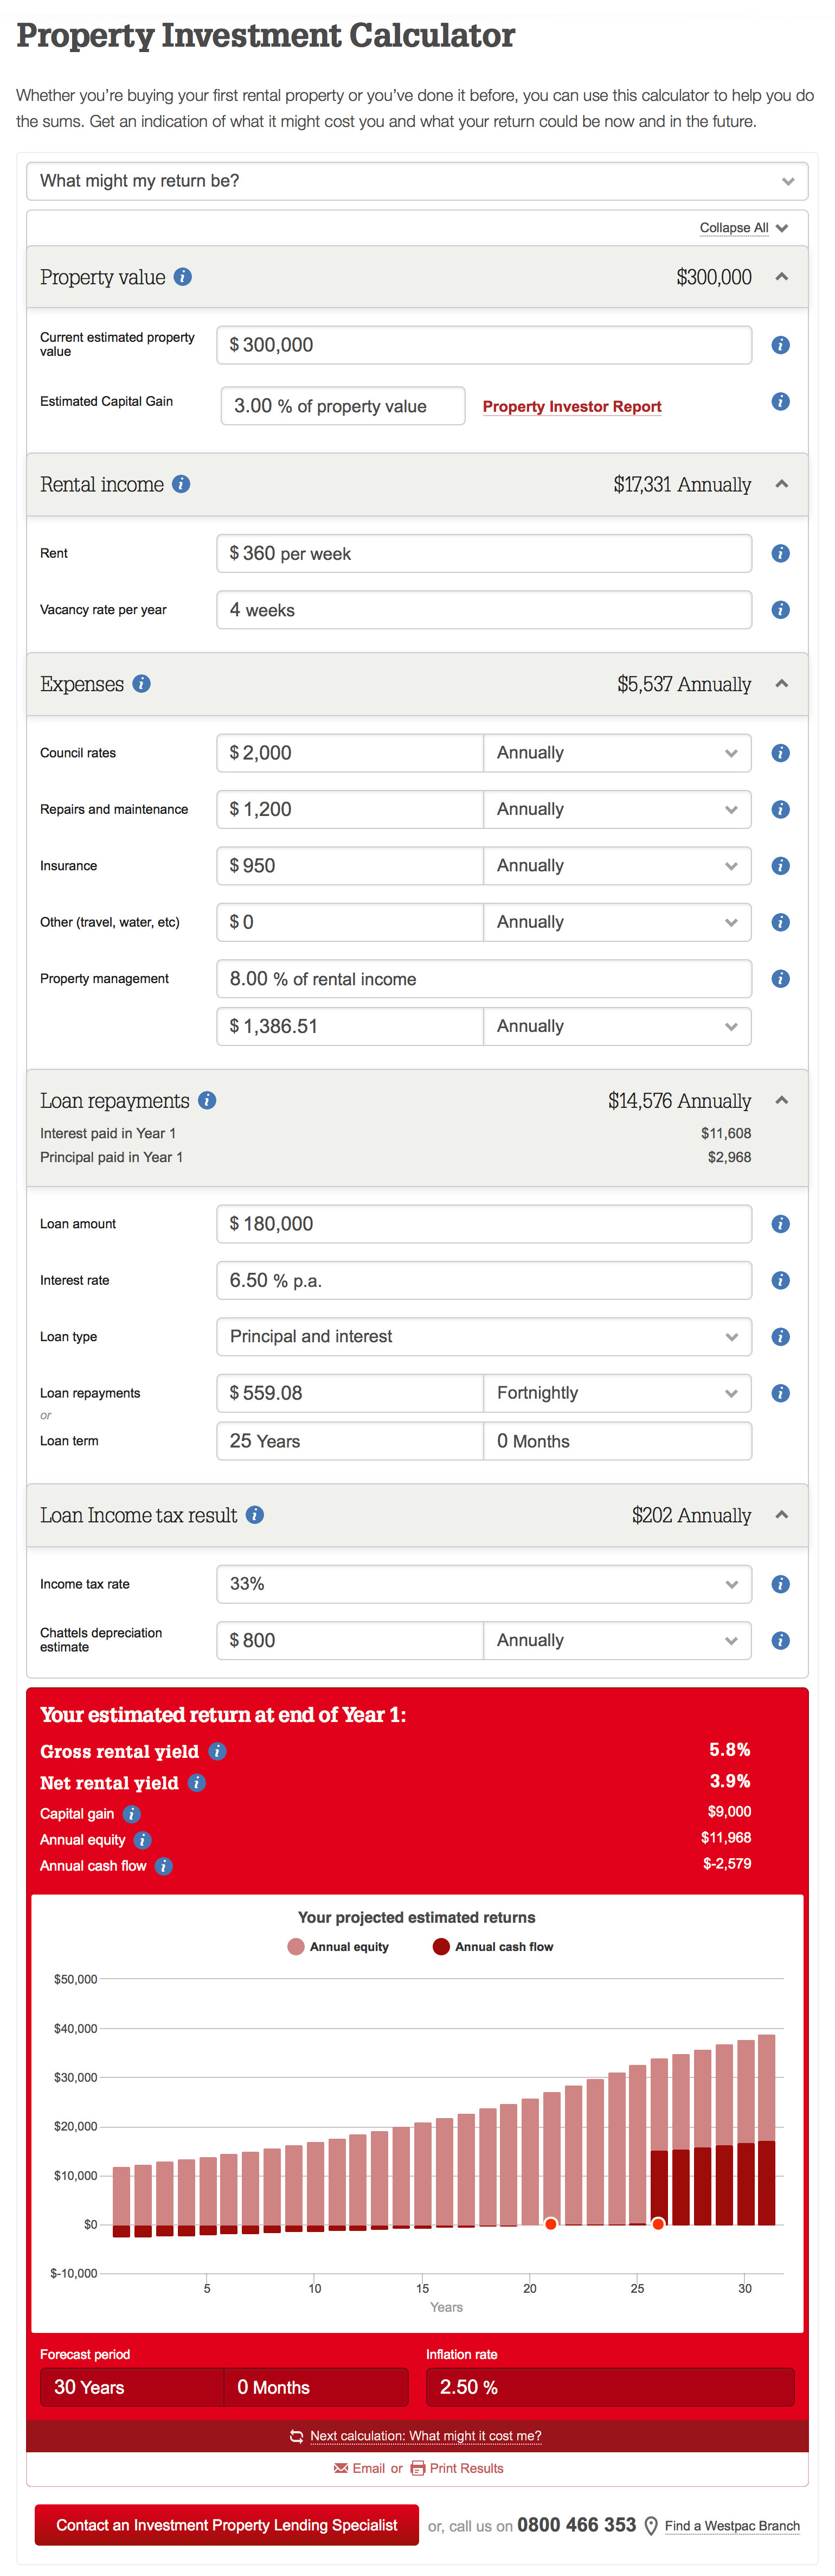835x2576 pixels.
Task: Click the Inflation rate 2.50% field
Action: pyautogui.click(x=611, y=2387)
